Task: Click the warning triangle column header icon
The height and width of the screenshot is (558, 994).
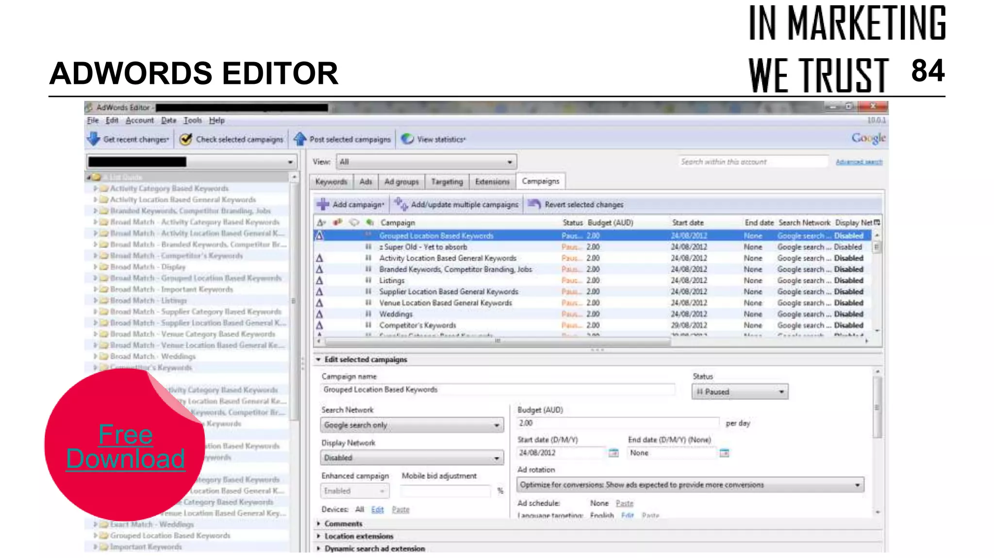Action: click(x=321, y=223)
